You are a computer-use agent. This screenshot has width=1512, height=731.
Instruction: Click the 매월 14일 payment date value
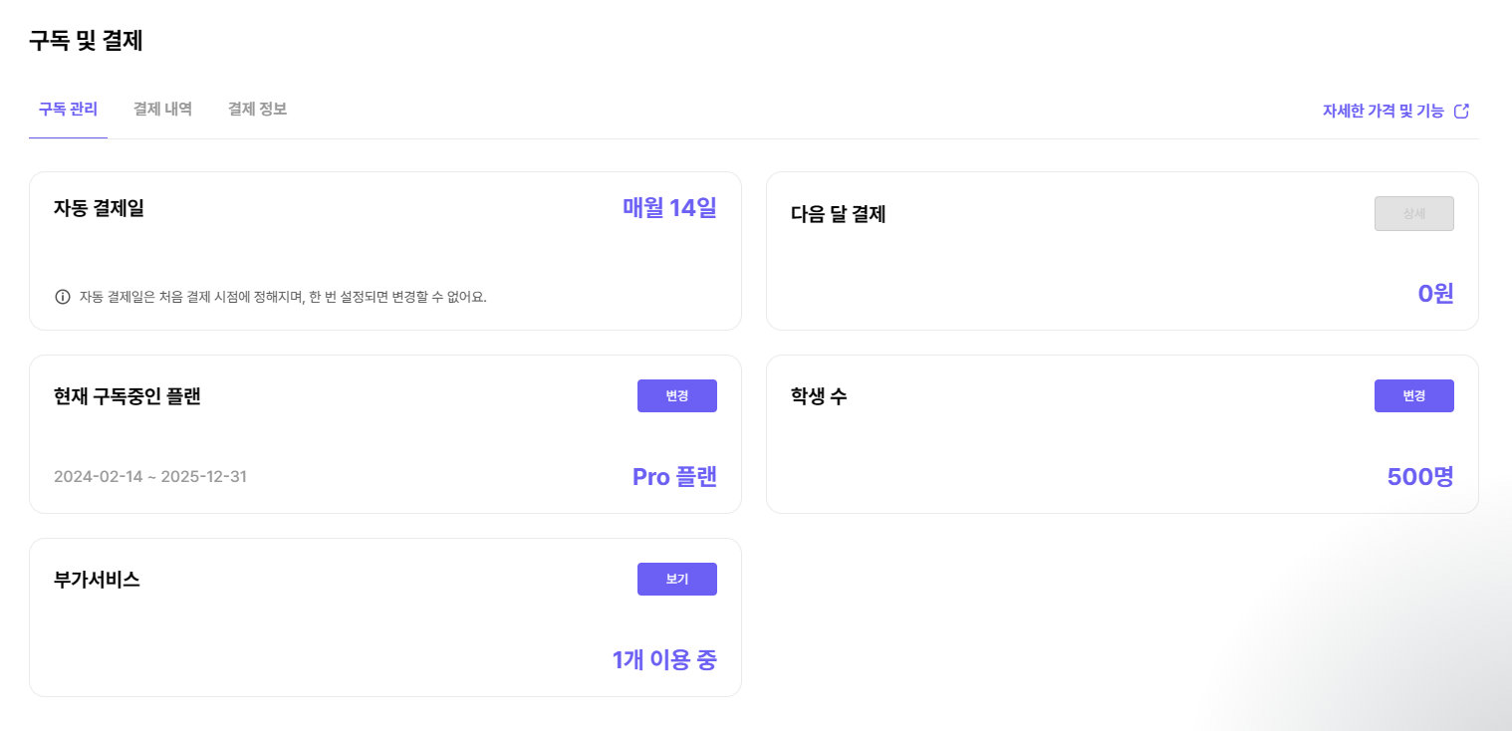pos(669,208)
